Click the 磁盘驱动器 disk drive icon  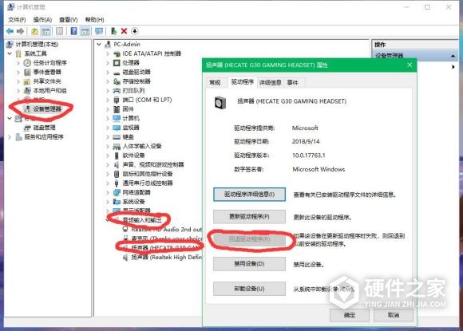[117, 73]
